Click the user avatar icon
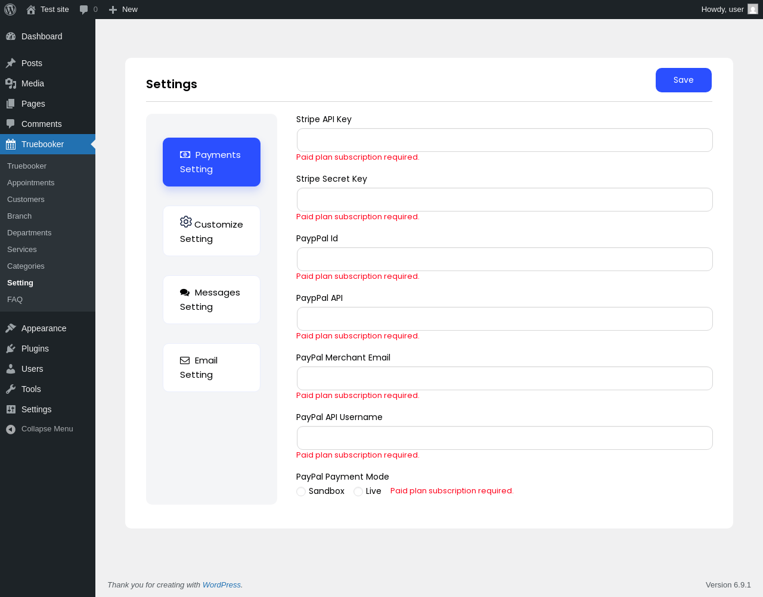This screenshot has height=597, width=763. [753, 10]
